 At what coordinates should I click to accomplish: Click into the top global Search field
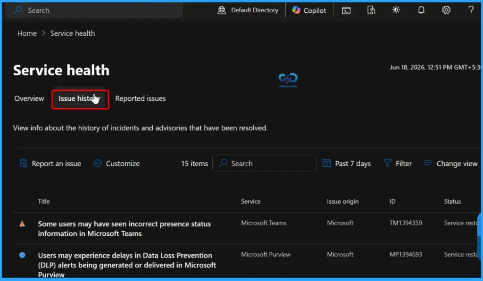click(94, 10)
